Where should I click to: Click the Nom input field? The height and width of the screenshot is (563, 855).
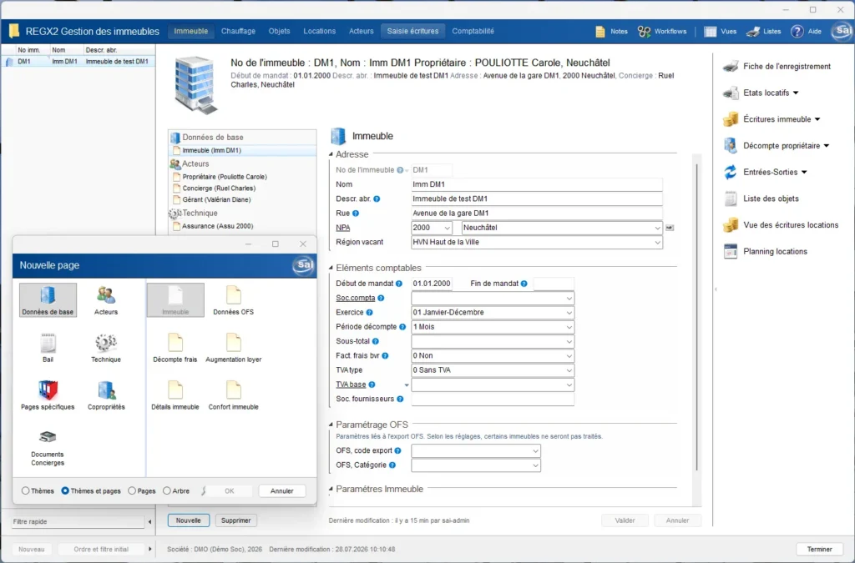[537, 184]
